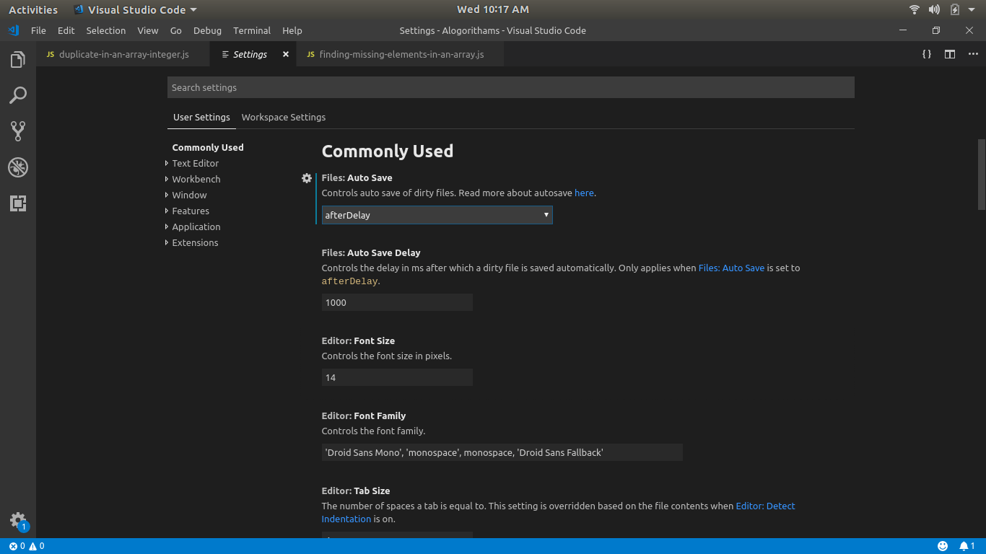Switch to Workspace Settings tab
This screenshot has width=986, height=554.
click(283, 118)
